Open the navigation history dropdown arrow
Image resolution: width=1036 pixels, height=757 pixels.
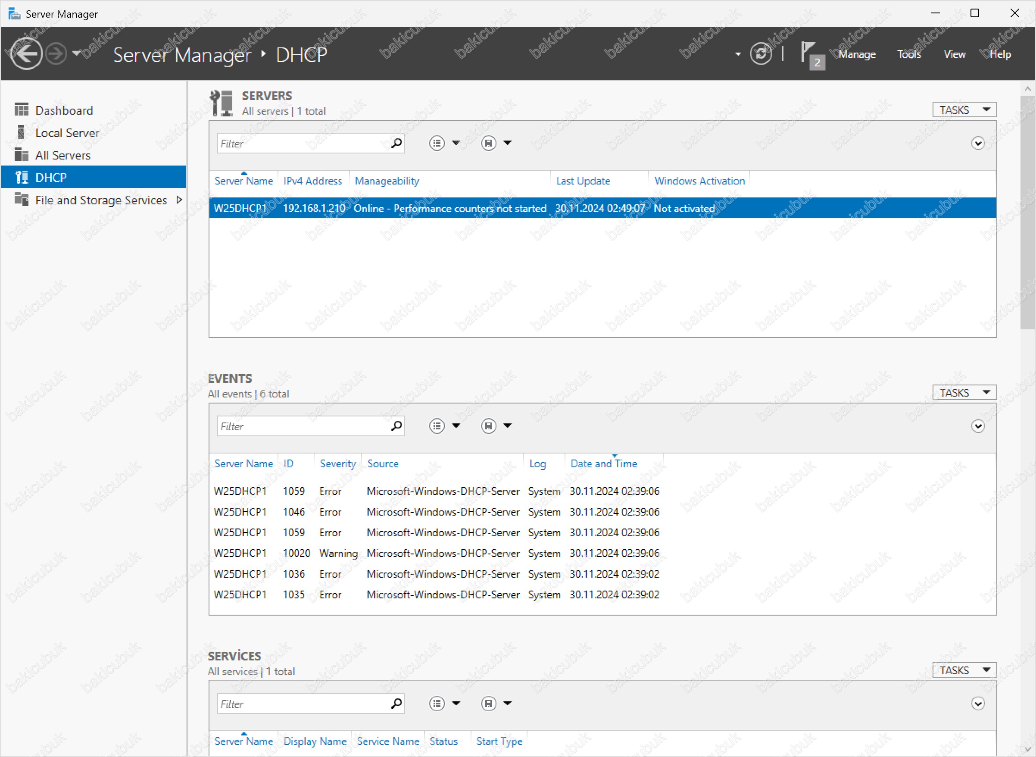click(x=76, y=53)
